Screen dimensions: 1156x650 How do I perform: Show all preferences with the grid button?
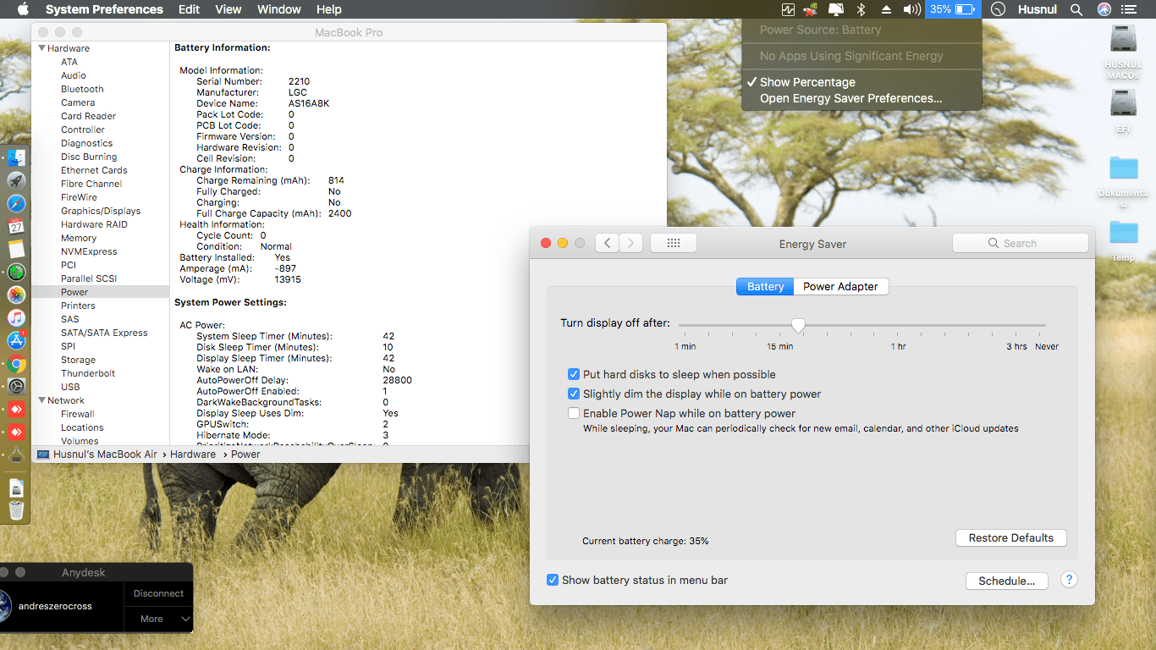674,243
